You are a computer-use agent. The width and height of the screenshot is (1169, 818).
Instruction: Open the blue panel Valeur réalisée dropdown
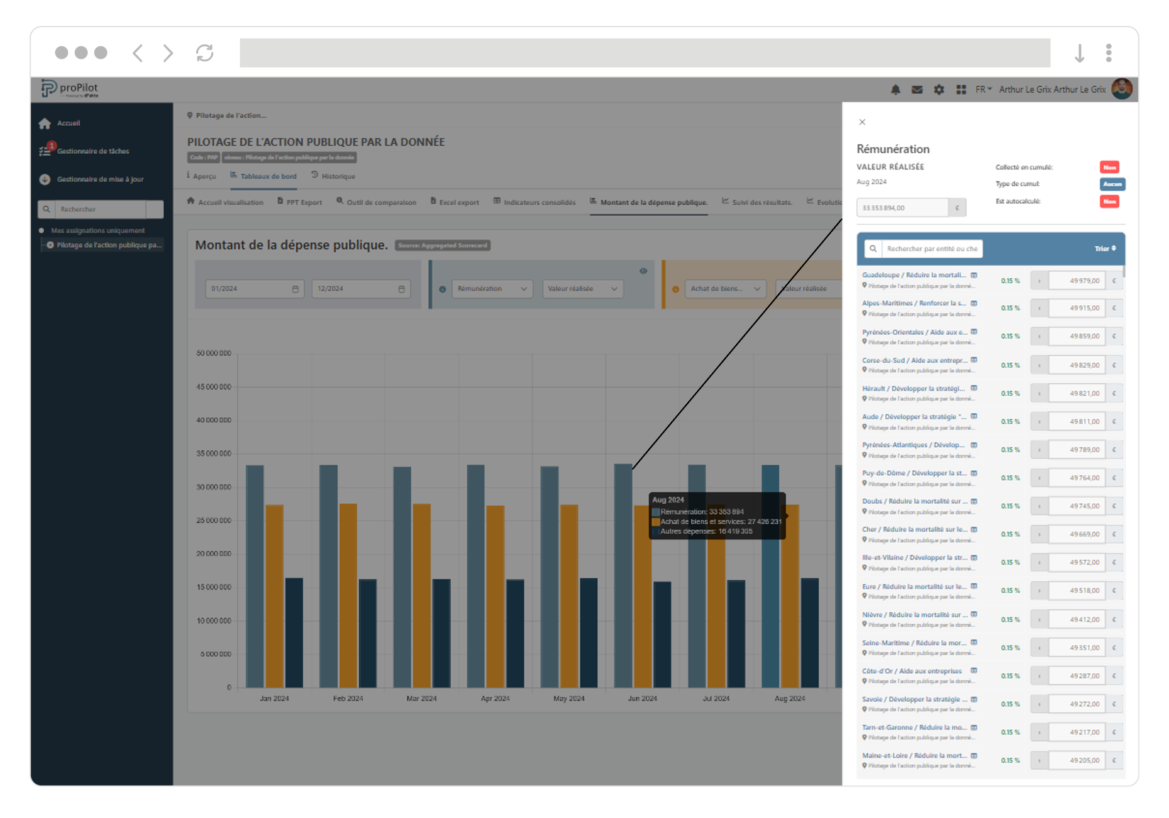coord(583,289)
